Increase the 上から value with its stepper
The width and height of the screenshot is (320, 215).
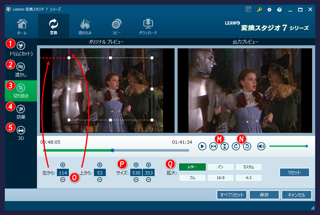(x=100, y=165)
